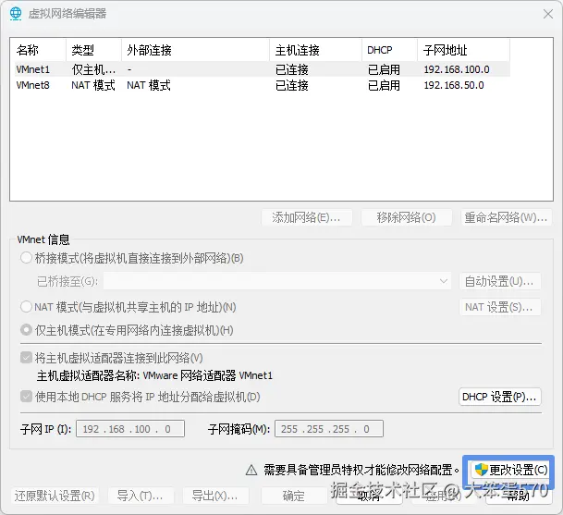Click the 子网地址 column header
Viewport: 563px width, 515px height.
click(x=463, y=50)
